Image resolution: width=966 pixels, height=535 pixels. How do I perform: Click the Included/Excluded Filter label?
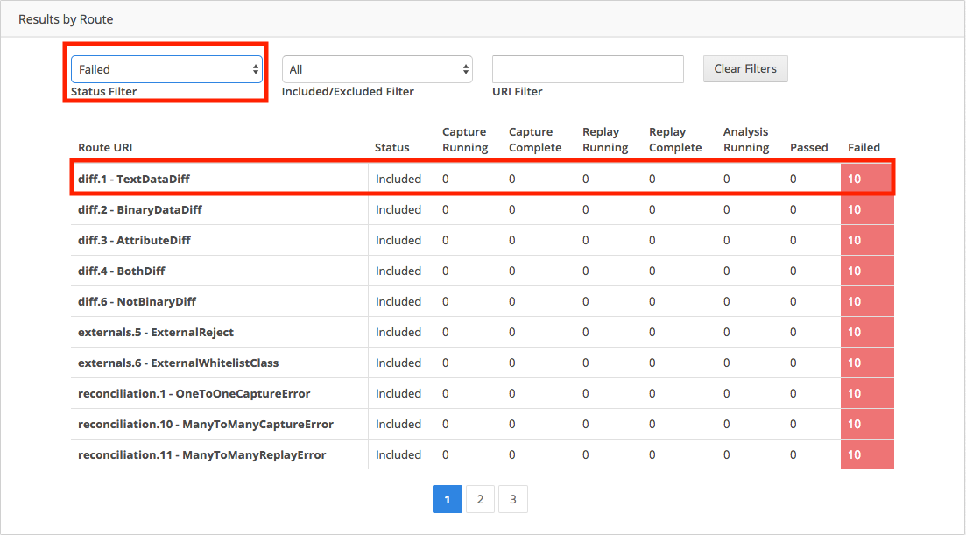point(348,92)
